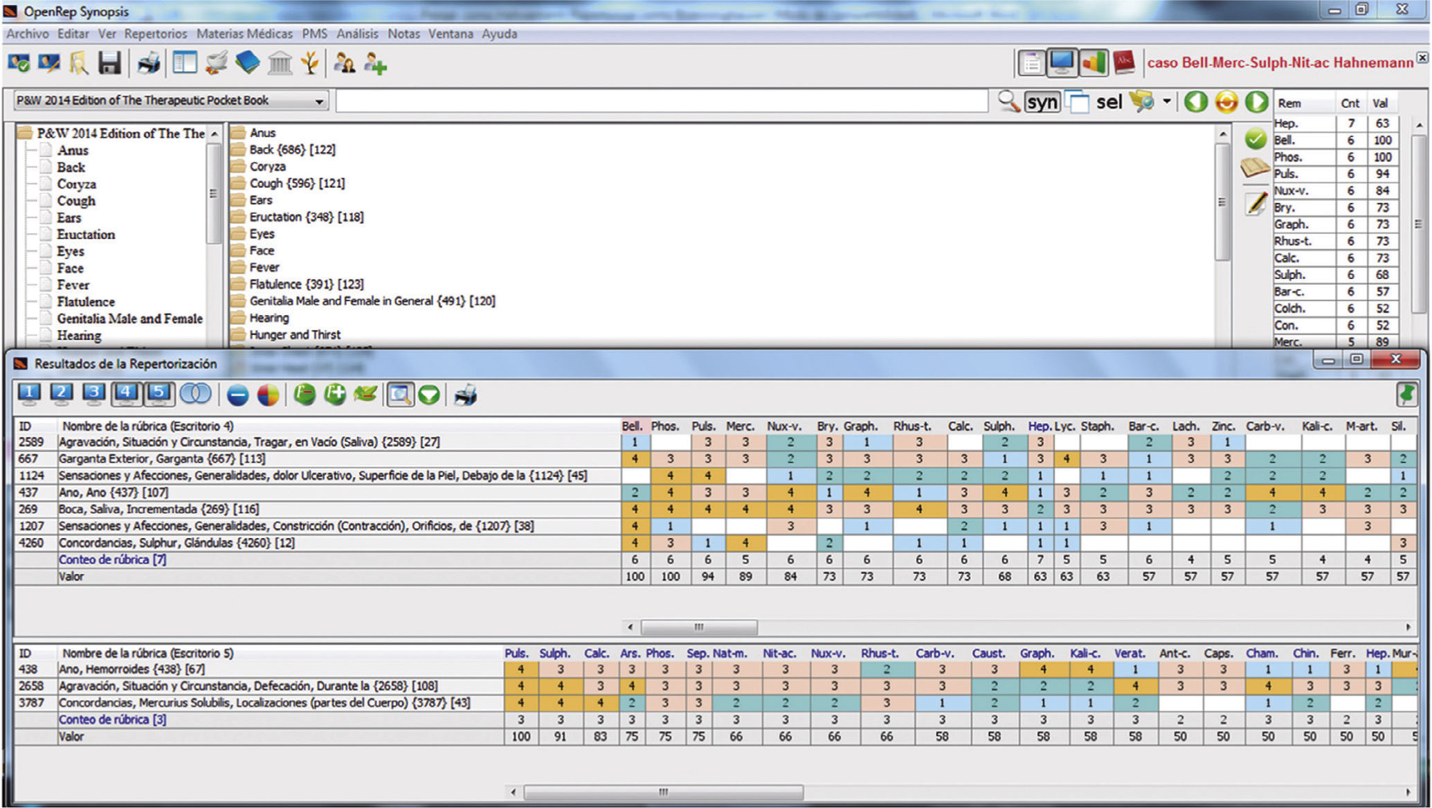Click the add patient plus icon
Screen dimensions: 1432x808
click(x=376, y=64)
